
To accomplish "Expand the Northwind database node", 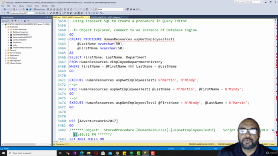I will pos(8,42).
